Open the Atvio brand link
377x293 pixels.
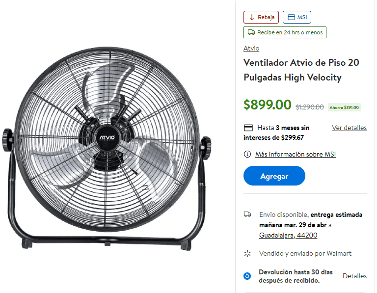pyautogui.click(x=251, y=48)
